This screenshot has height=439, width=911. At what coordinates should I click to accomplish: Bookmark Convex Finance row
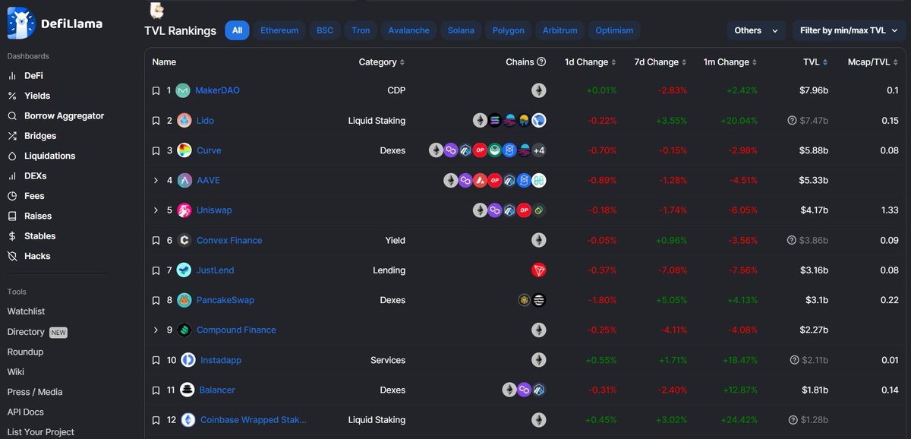coord(156,241)
